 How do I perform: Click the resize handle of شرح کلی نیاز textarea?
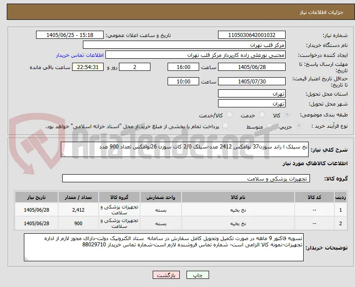(63, 155)
